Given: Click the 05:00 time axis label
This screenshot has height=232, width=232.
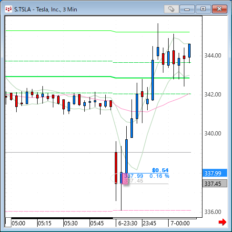Looking at the screenshot, I should pos(19,223).
